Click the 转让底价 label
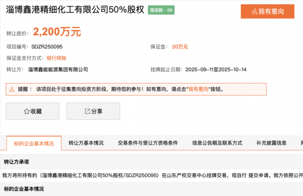 [x=17, y=34]
